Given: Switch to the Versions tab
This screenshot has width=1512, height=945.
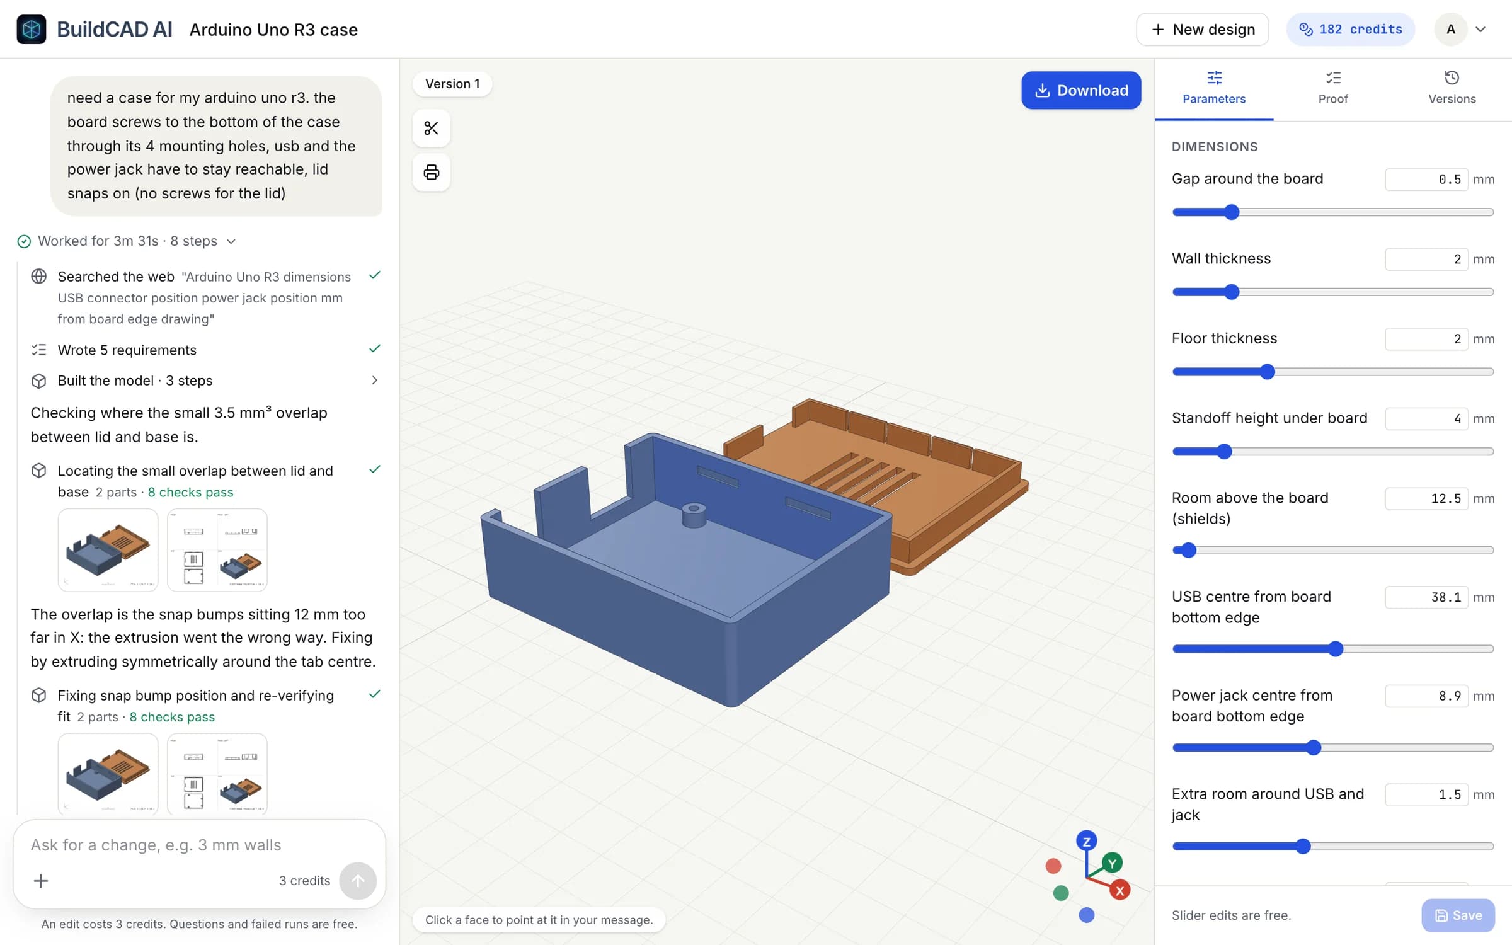Looking at the screenshot, I should point(1452,88).
